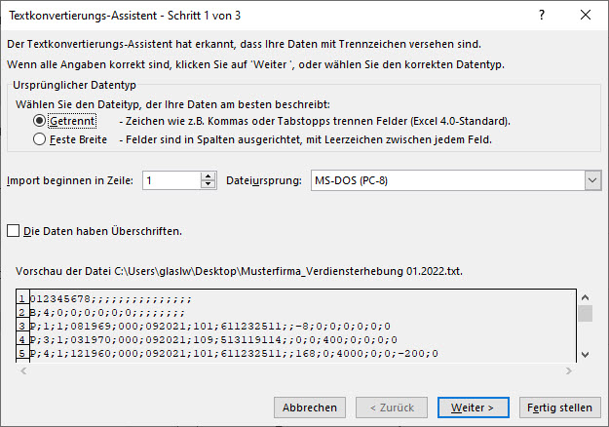This screenshot has width=609, height=427.
Task: Decrease the import start row with down arrow
Action: pyautogui.click(x=209, y=184)
